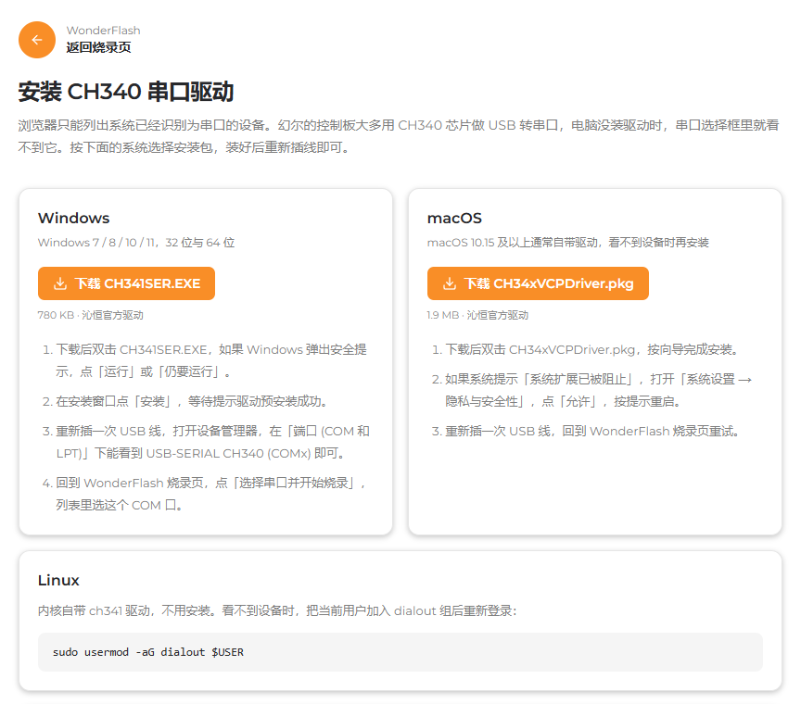Image resolution: width=801 pixels, height=704 pixels.
Task: Click the download icon beside CH341SER.EXE
Action: coord(60,283)
